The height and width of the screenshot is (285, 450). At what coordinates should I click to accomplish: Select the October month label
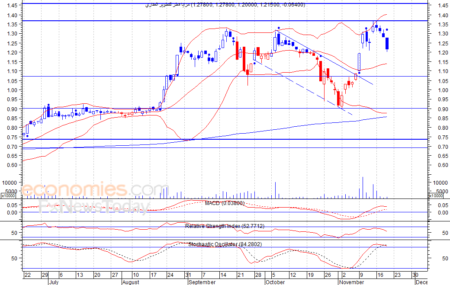(x=275, y=282)
